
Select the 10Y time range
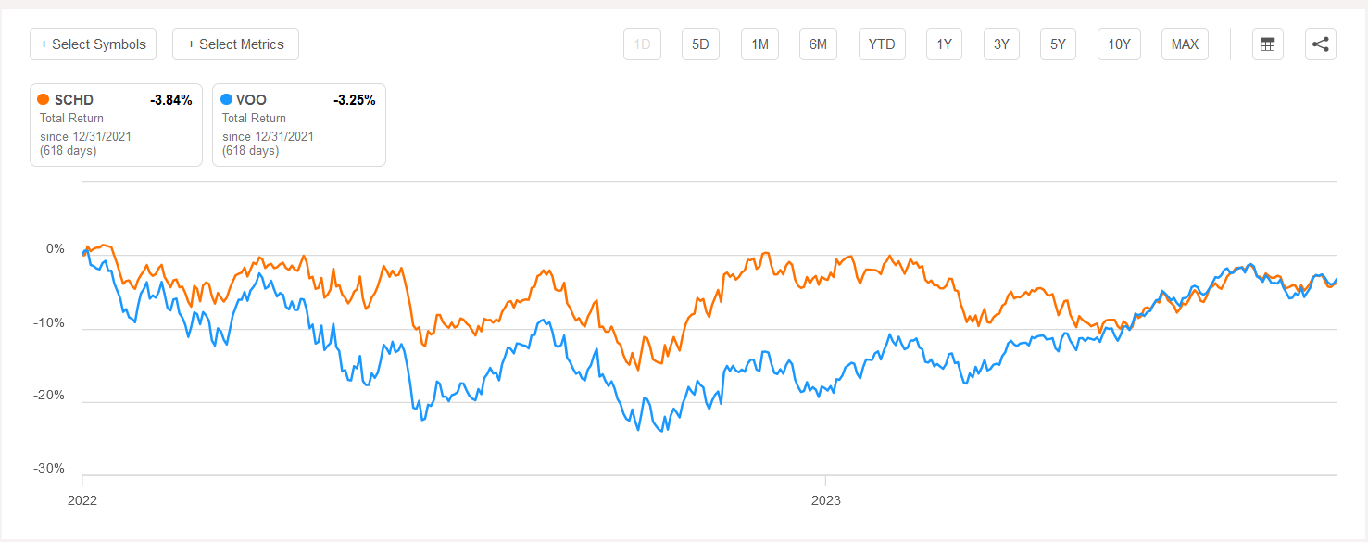[1119, 44]
